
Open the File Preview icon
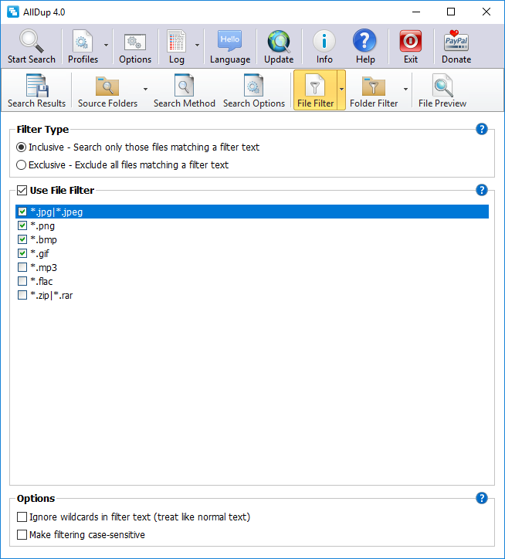point(443,85)
